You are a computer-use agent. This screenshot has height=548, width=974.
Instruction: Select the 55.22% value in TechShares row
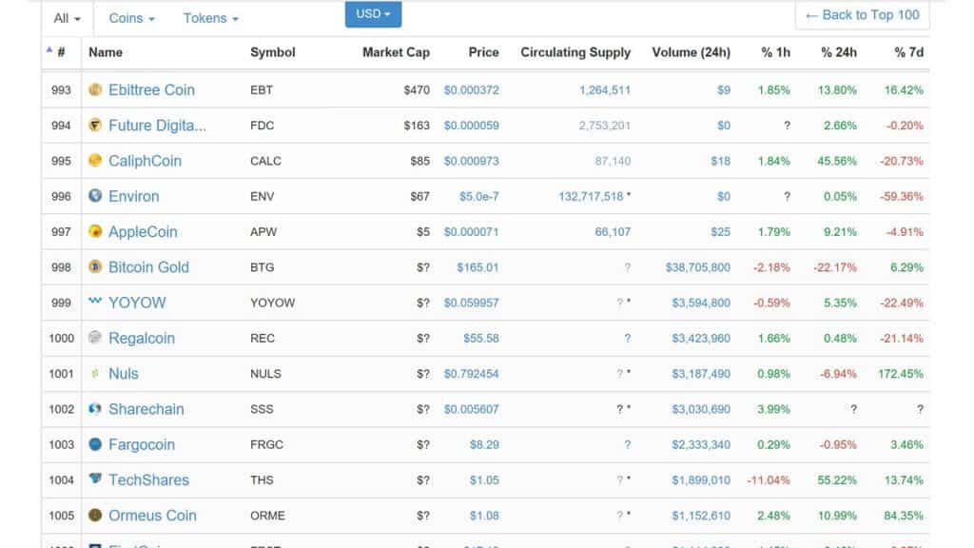tap(837, 479)
